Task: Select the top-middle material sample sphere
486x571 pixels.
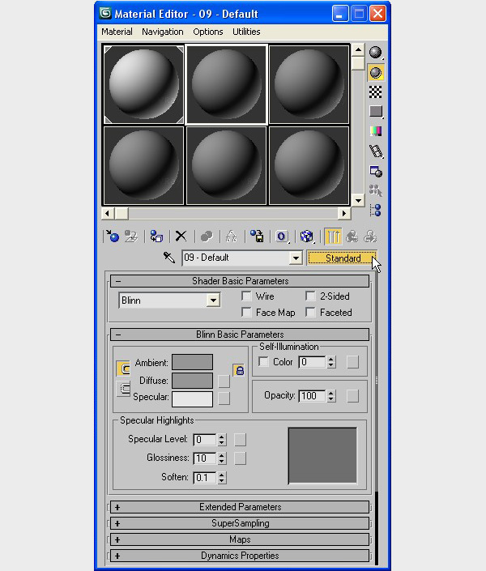Action: coord(226,83)
